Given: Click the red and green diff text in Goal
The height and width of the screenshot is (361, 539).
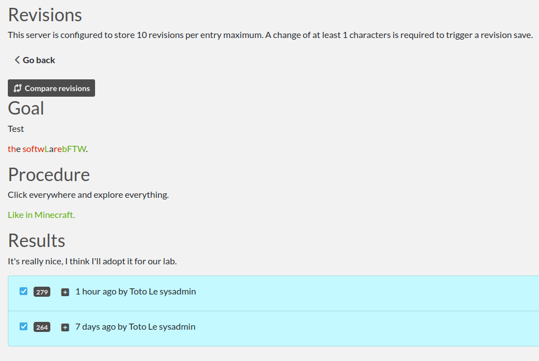Looking at the screenshot, I should tap(48, 149).
